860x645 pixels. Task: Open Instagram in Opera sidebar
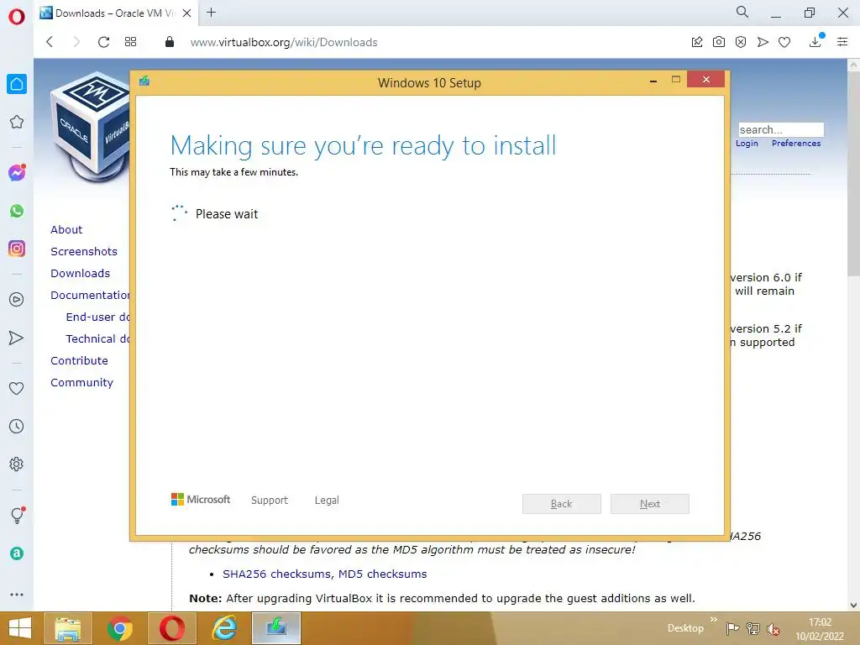click(x=17, y=249)
